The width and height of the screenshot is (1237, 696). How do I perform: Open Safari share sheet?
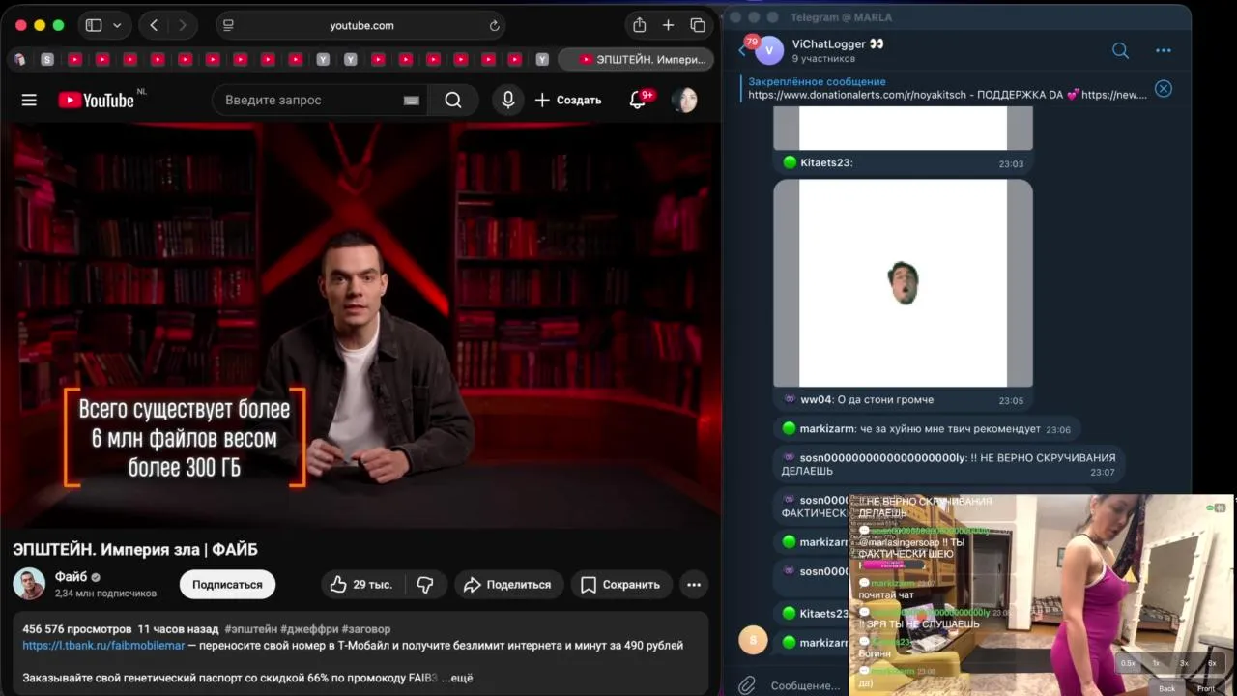coord(639,25)
